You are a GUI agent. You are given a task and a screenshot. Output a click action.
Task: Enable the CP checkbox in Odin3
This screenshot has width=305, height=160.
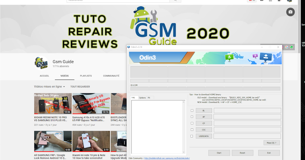pos(192,123)
